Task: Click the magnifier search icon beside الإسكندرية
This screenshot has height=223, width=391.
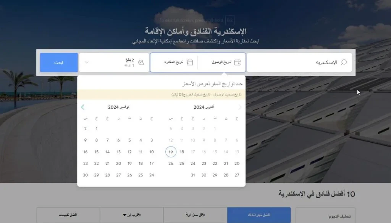Action: coord(343,62)
